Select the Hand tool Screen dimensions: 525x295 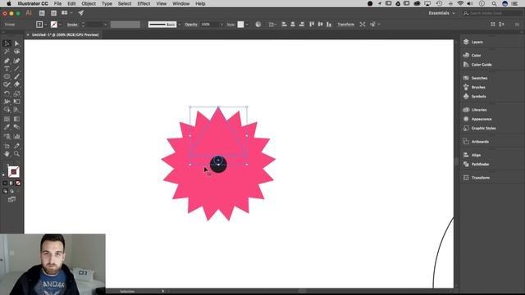[x=7, y=154]
